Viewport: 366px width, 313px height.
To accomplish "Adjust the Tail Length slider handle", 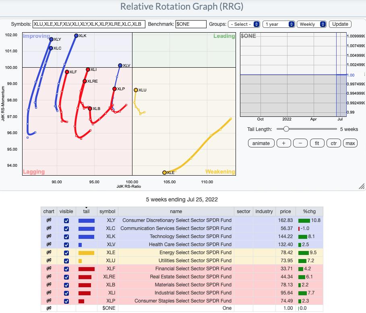I will coord(286,129).
